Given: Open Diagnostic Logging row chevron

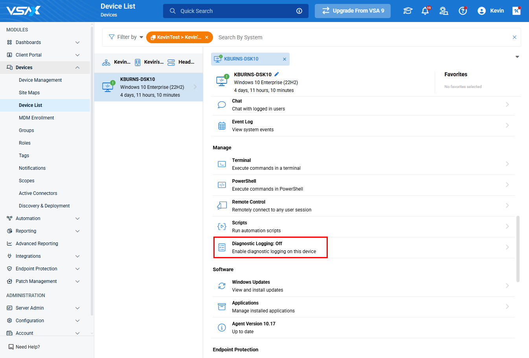Looking at the screenshot, I should [507, 247].
